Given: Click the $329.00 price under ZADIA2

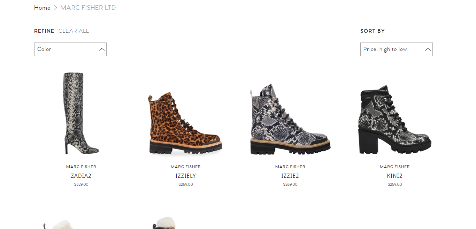Looking at the screenshot, I should click(81, 184).
